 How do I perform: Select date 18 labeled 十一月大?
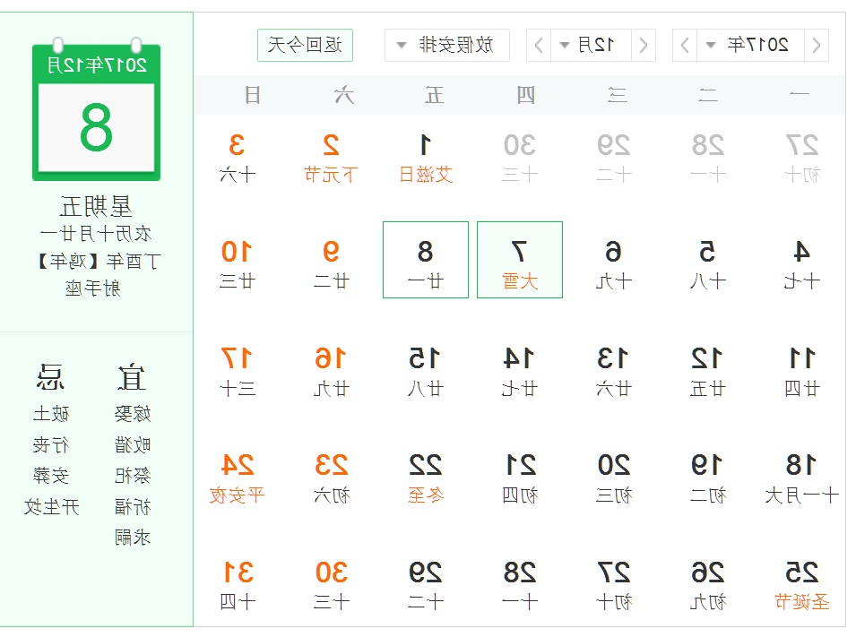[802, 478]
